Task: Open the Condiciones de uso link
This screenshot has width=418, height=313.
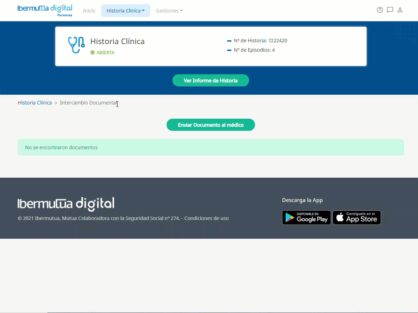Action: click(207, 218)
